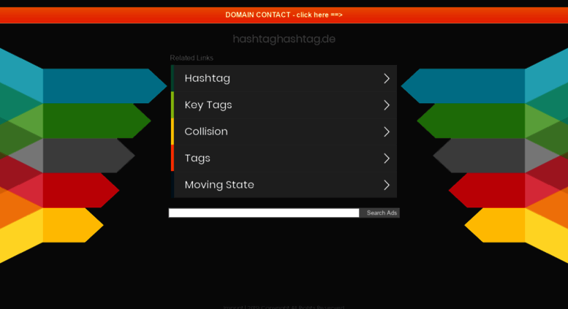
Task: Click the hashtaghashtag.de domain title
Action: click(x=284, y=39)
